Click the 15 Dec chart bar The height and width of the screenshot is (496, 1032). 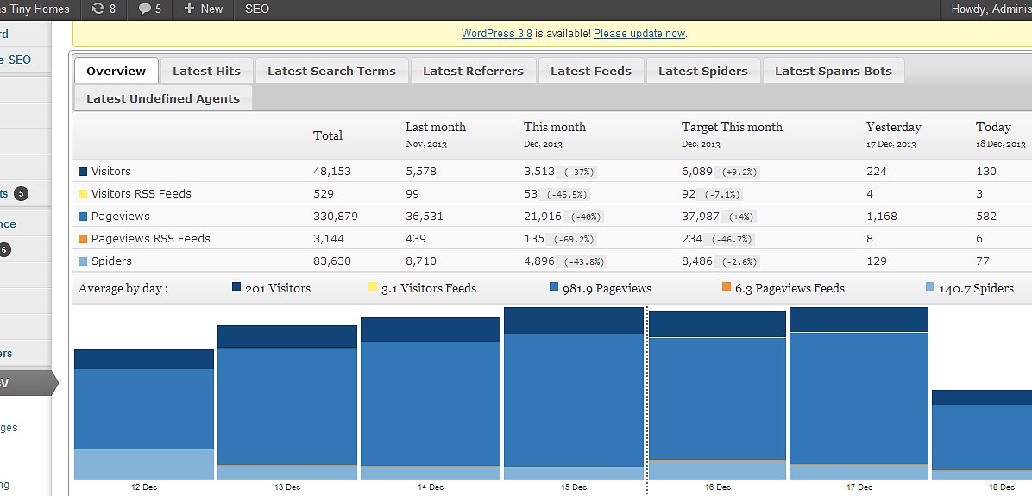click(574, 397)
